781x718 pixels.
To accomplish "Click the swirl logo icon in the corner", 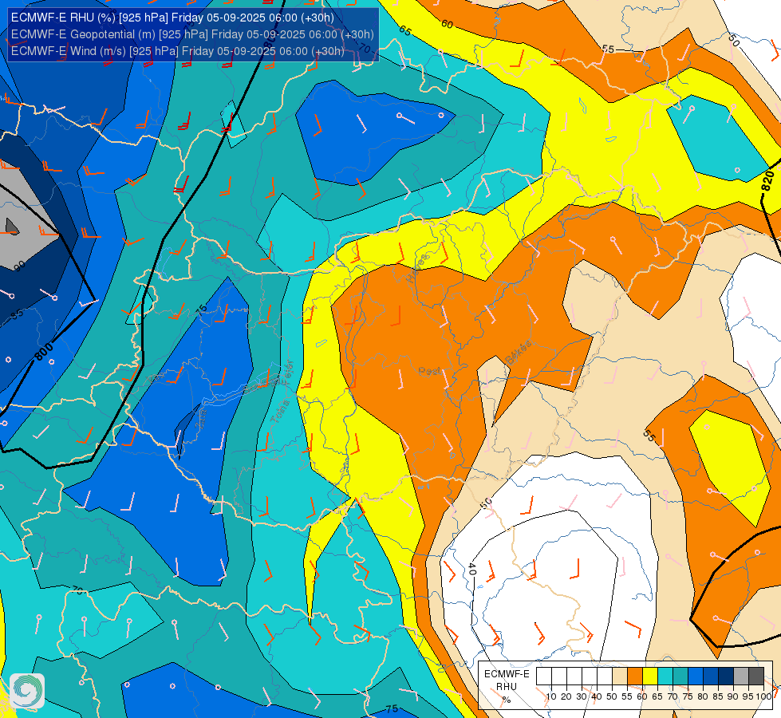I will (27, 690).
